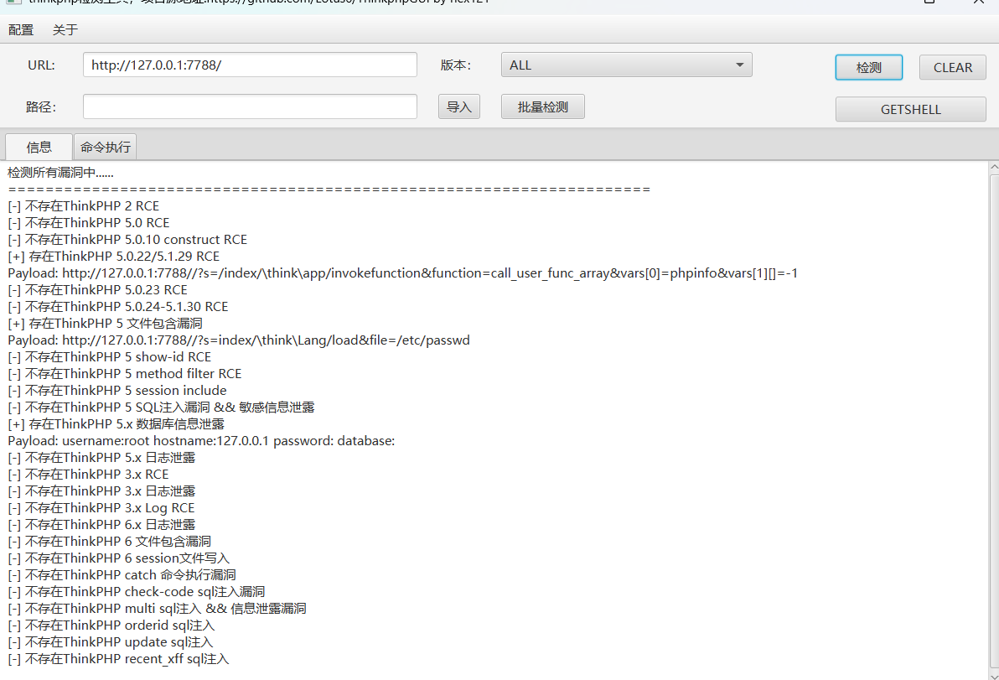Click the line 不存在ThinkPHP 5 method filter RCE
This screenshot has width=999, height=680.
125,374
